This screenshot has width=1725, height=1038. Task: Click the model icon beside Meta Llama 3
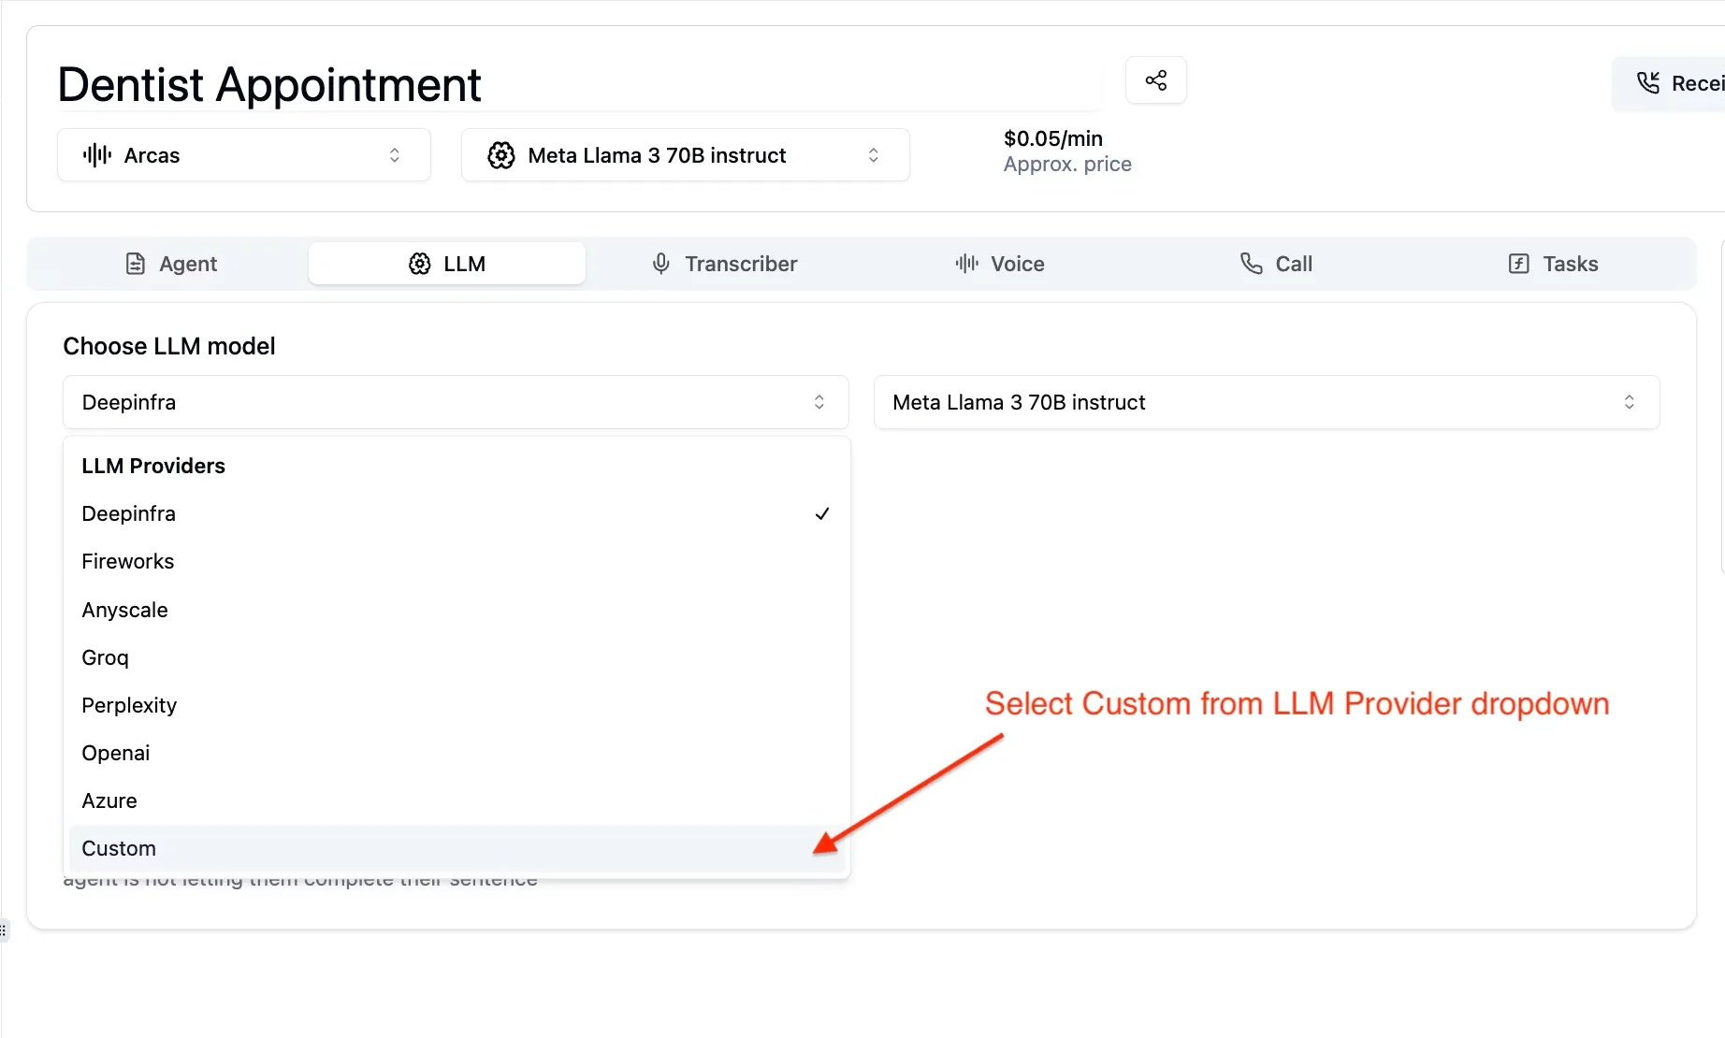tap(501, 155)
